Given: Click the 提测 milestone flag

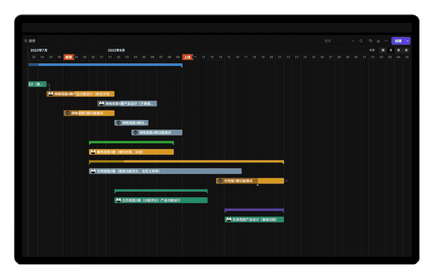Looking at the screenshot, I should coord(69,57).
